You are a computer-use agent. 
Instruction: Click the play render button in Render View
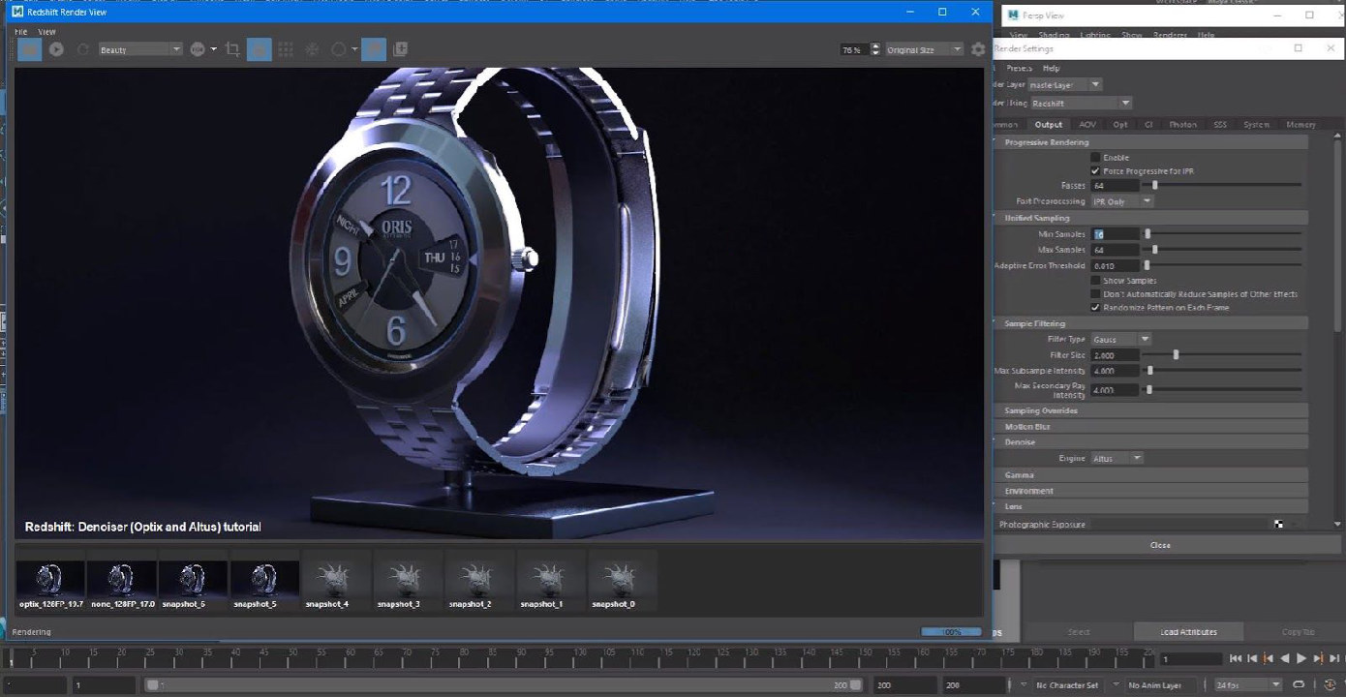click(56, 49)
